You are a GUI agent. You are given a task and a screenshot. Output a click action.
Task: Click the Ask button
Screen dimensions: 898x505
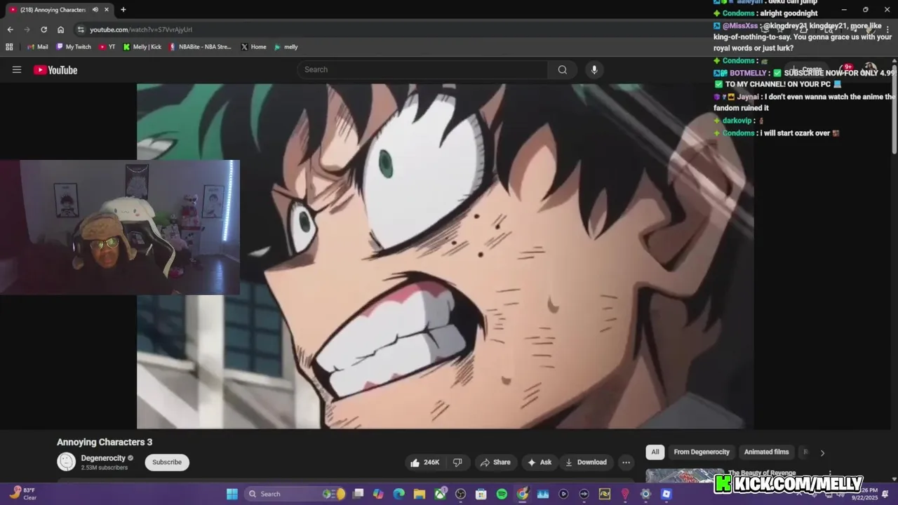[x=539, y=462]
